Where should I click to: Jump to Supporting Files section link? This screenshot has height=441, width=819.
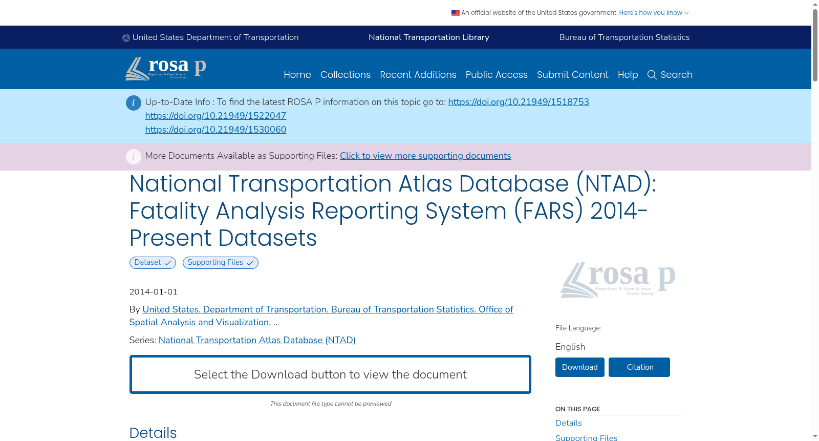click(x=586, y=438)
